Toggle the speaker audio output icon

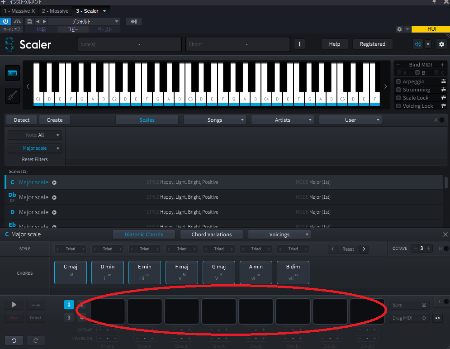pos(418,44)
